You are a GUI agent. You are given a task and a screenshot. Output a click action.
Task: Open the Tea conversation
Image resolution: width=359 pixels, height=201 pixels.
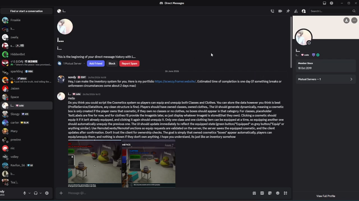point(26,183)
